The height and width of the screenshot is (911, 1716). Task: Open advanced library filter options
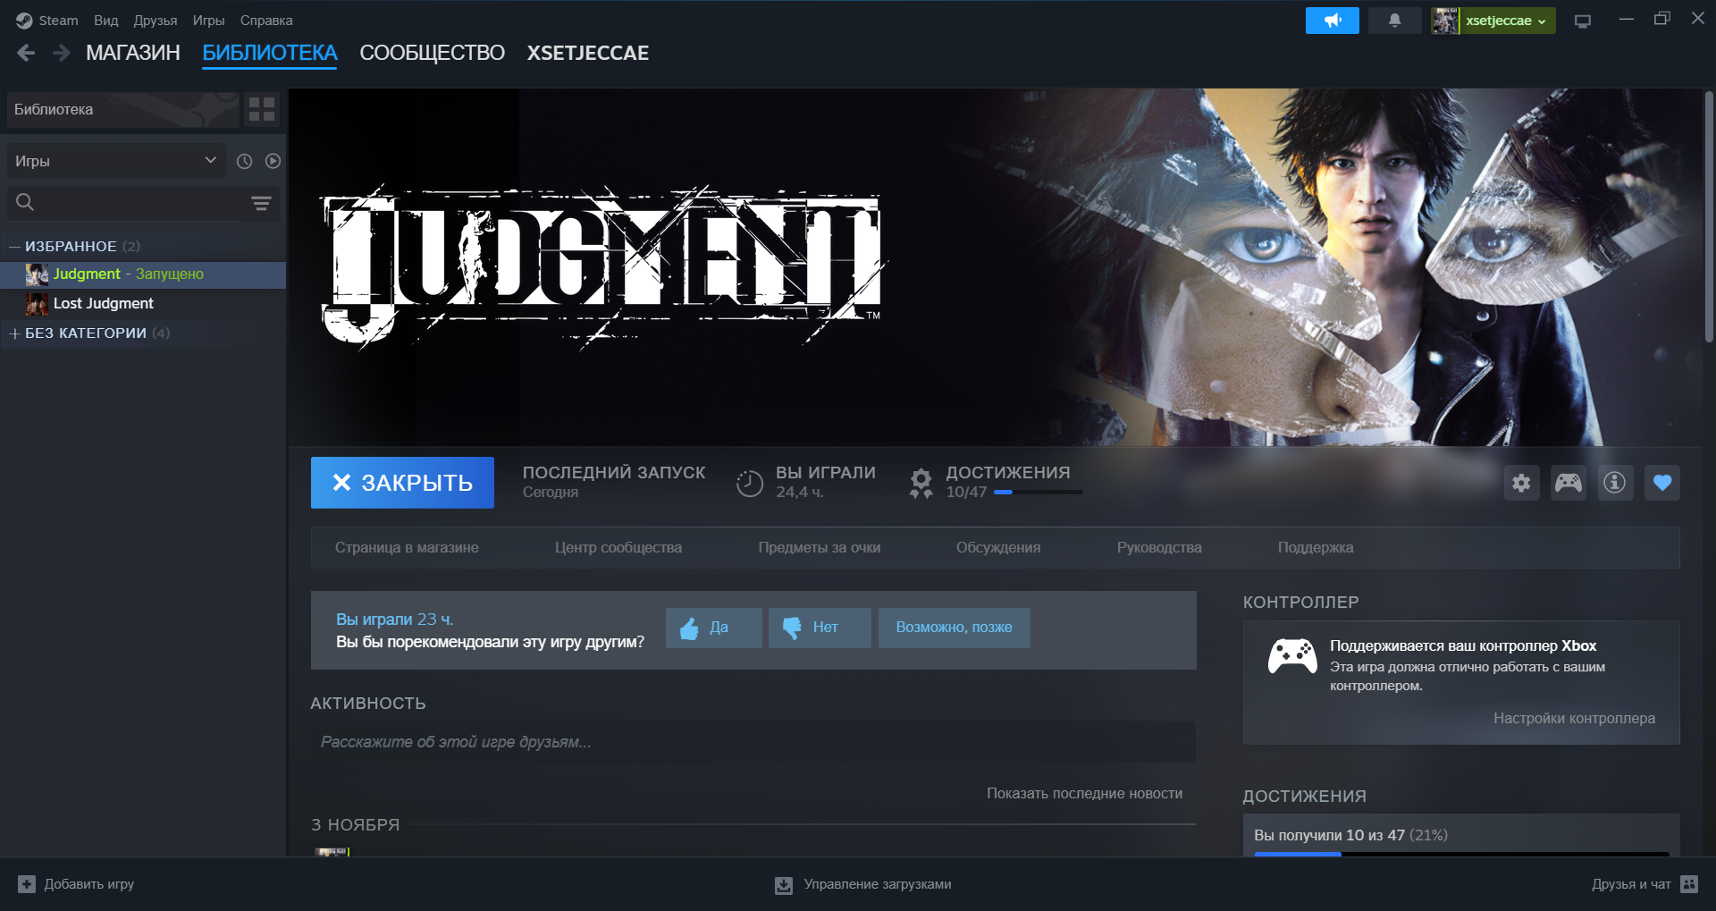261,203
